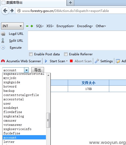Collapse the account table combo box arrow
This screenshot has height=145, width=126.
click(26, 70)
